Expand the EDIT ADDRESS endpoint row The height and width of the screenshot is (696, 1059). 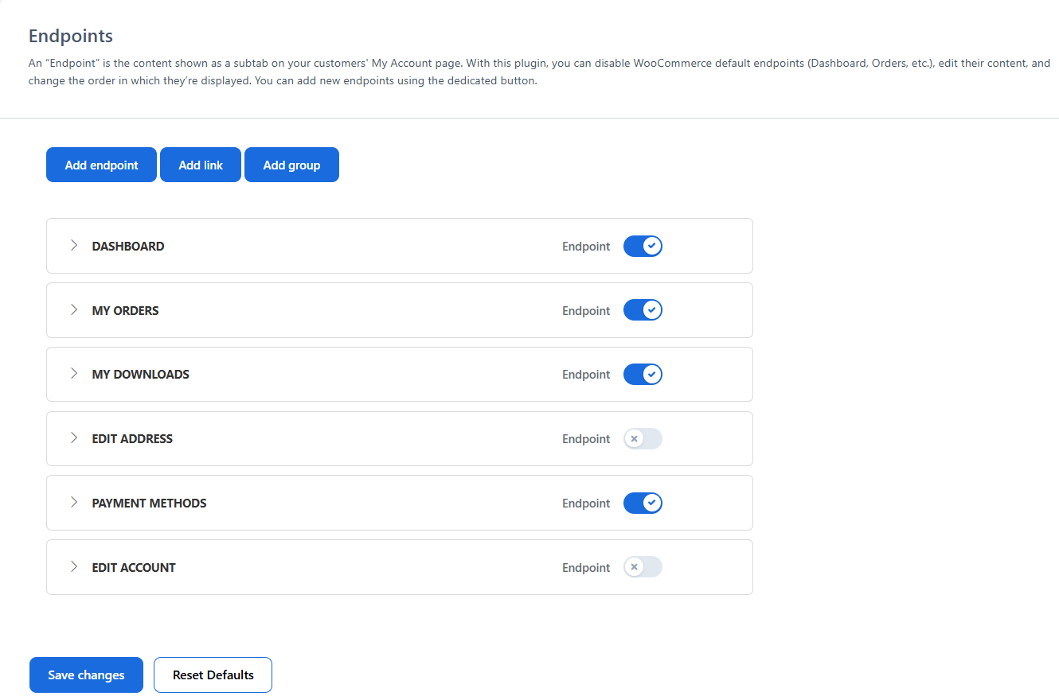[73, 438]
